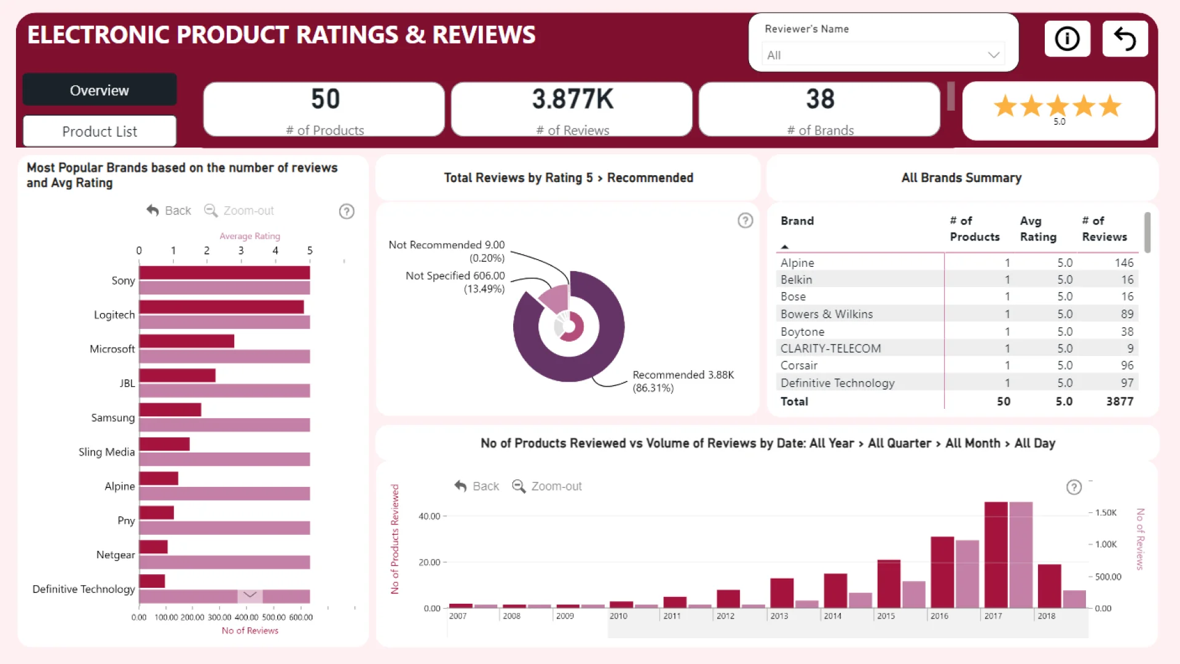Click the 2010 year axis label

pyautogui.click(x=618, y=616)
